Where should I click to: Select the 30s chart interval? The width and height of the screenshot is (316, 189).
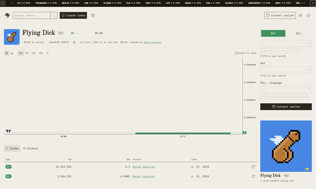tap(21, 53)
